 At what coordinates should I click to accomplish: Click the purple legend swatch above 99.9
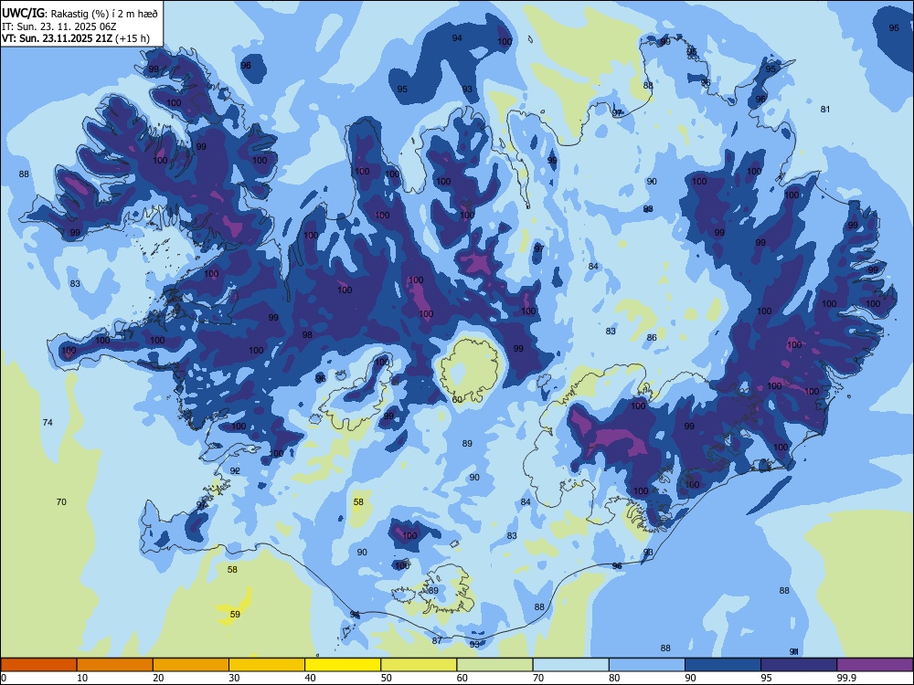tap(875, 665)
